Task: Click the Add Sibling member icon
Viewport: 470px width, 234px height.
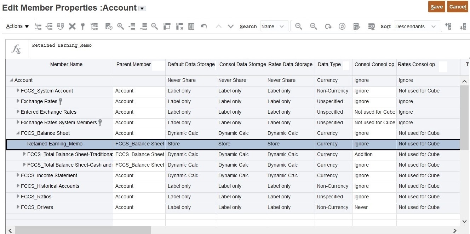Action: pyautogui.click(x=49, y=26)
